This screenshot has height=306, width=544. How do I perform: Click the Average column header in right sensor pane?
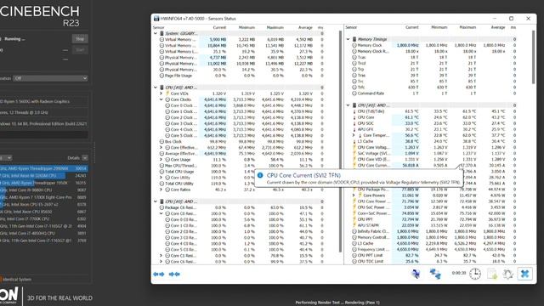(x=498, y=27)
